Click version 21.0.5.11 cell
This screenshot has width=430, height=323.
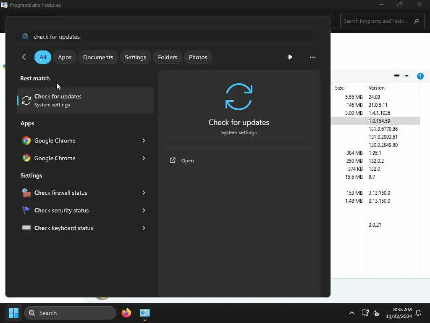pyautogui.click(x=378, y=105)
